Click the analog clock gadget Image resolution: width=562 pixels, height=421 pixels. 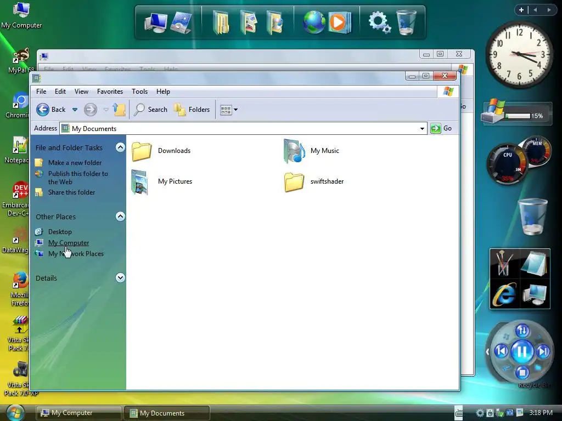[x=519, y=54]
